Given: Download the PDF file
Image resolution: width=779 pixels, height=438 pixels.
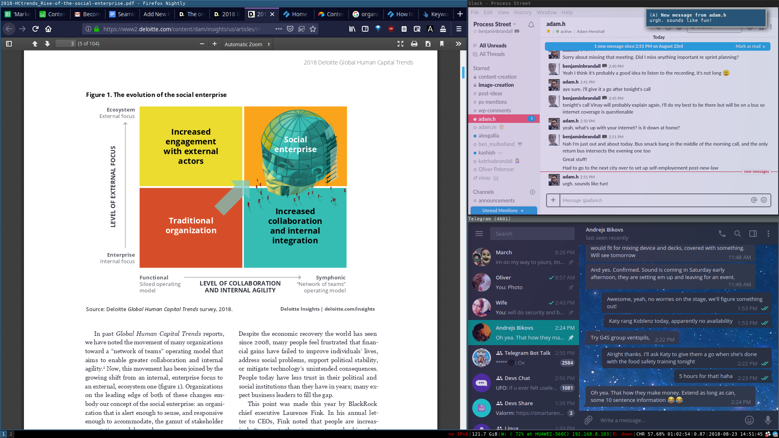Looking at the screenshot, I should tap(428, 44).
